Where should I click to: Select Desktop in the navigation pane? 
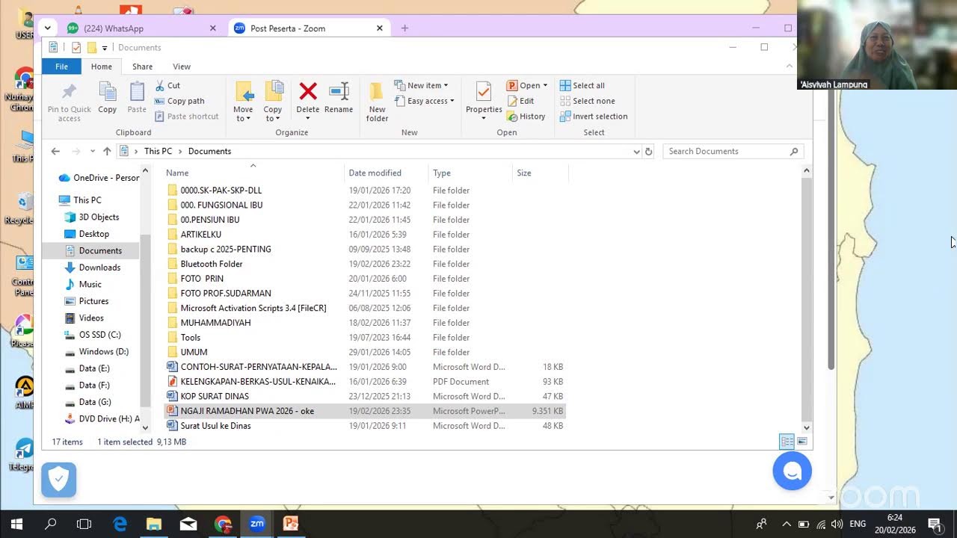click(x=93, y=234)
